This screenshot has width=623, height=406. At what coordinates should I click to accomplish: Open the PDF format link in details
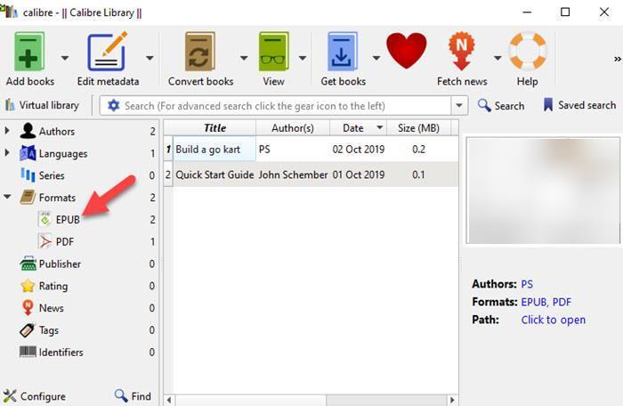(x=562, y=302)
